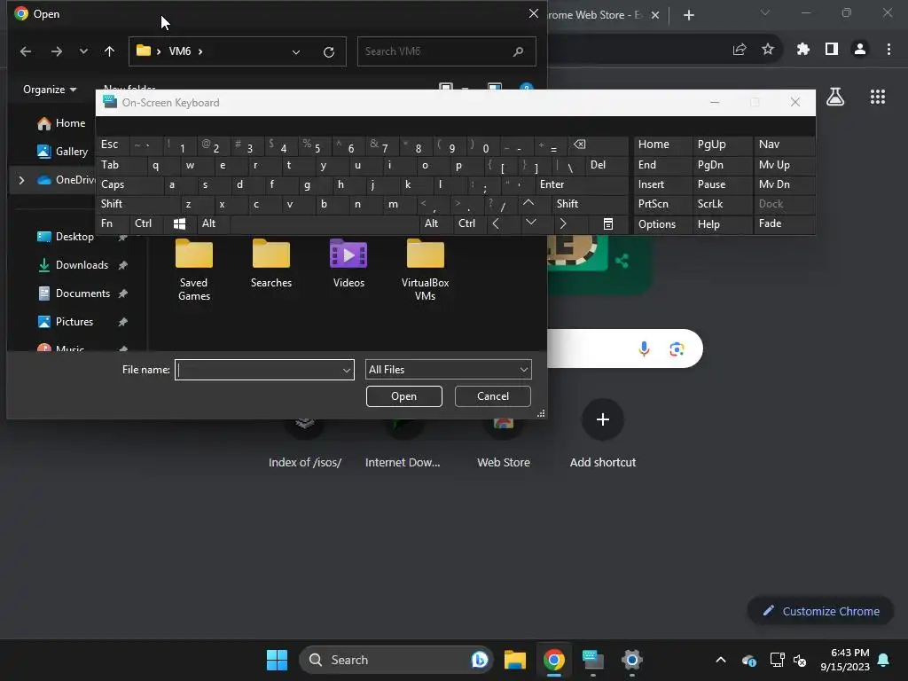Tap the up arrow key on keyboard
This screenshot has width=908, height=681.
point(528,203)
